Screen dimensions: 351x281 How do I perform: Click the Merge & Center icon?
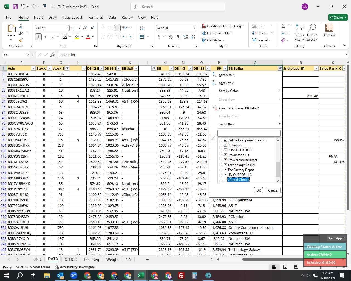pyautogui.click(x=142, y=36)
